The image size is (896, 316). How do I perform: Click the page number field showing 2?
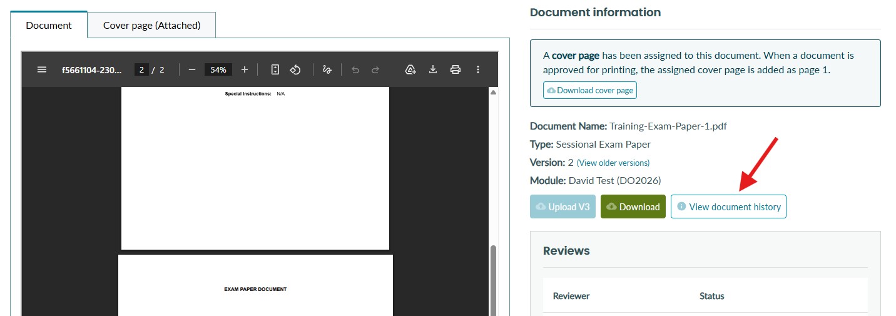coord(142,69)
